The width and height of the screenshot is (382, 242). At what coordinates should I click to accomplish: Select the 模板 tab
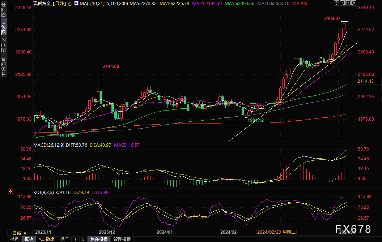pos(29,239)
